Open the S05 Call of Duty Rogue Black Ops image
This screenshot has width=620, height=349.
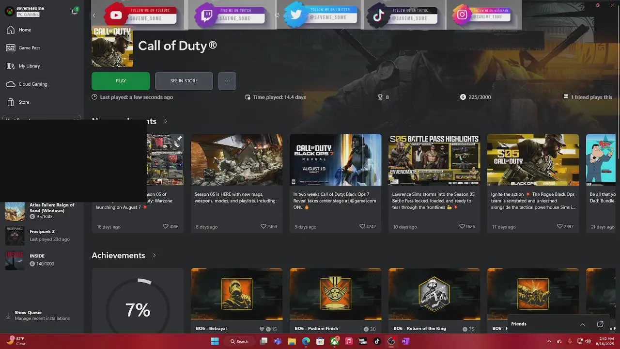[x=533, y=160]
